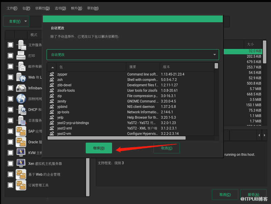The width and height of the screenshot is (271, 204).
Task: Enable the 订阅管理工具 checkbox
Action: coord(10,185)
